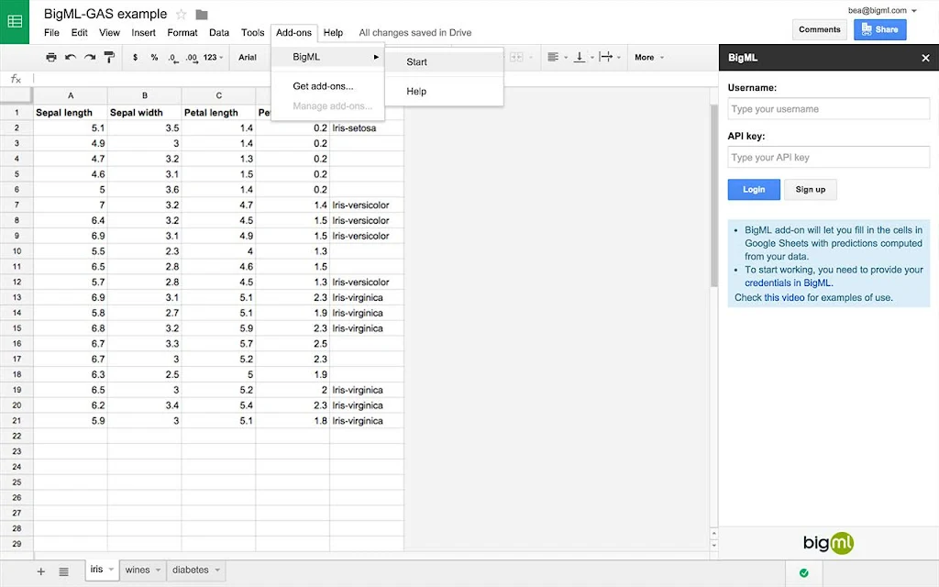Click the Sepal width header cell
Screen dimensions: 939x587
(x=145, y=113)
